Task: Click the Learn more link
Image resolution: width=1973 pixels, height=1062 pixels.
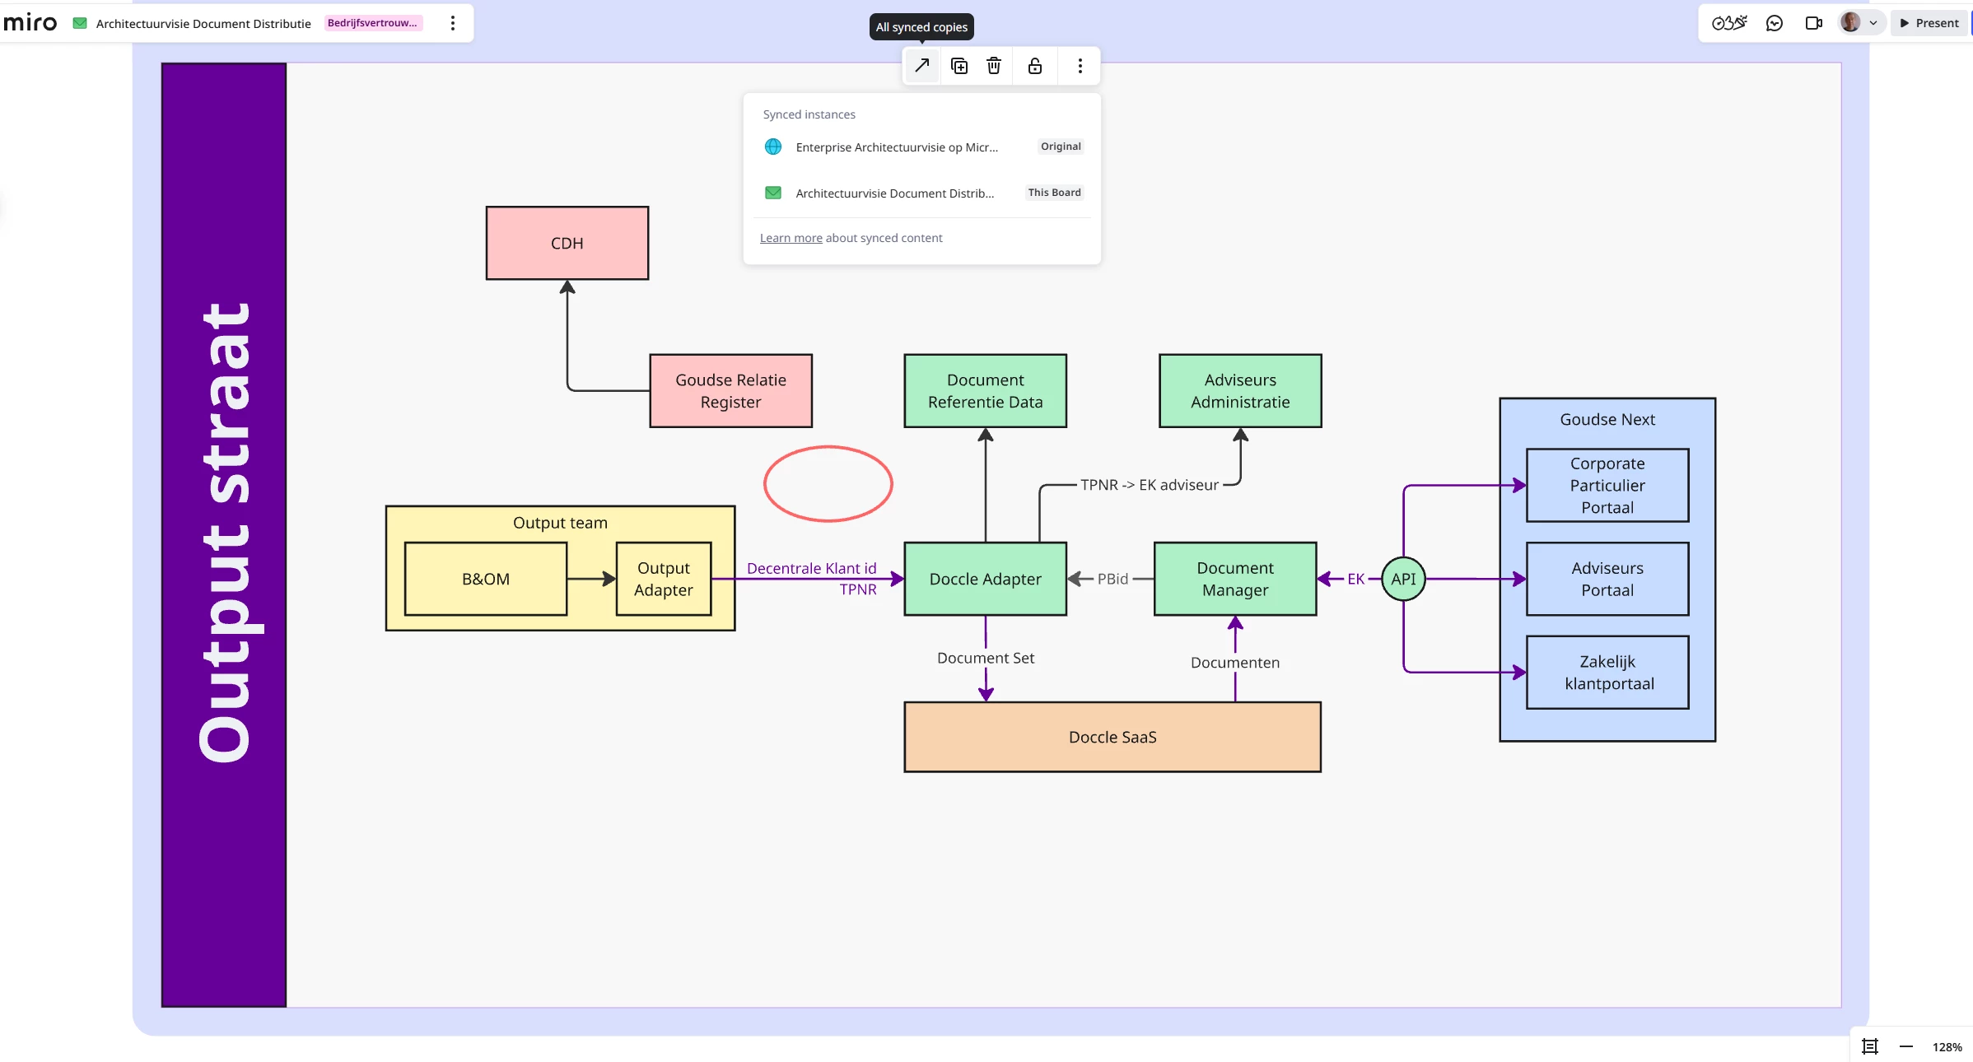Action: click(791, 238)
